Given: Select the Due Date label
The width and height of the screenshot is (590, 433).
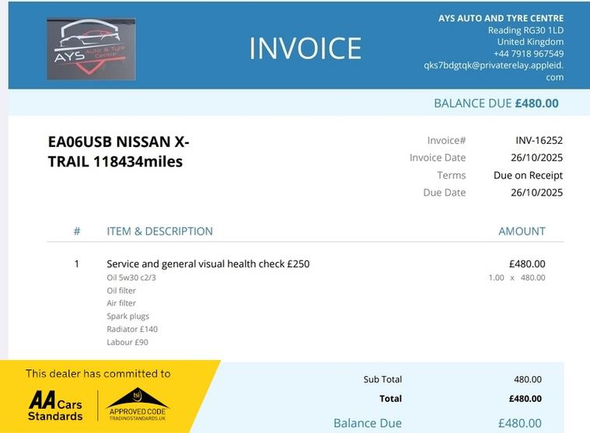Looking at the screenshot, I should pos(444,192).
